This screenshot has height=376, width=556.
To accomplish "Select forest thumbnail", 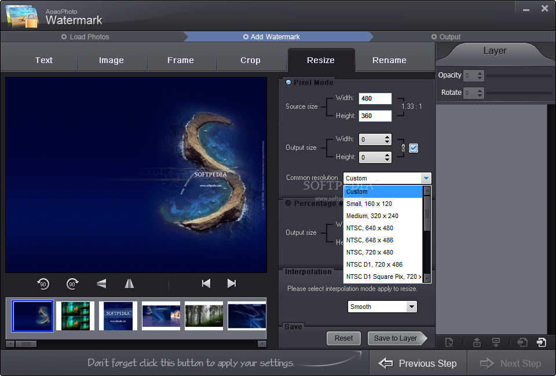I will coord(204,316).
